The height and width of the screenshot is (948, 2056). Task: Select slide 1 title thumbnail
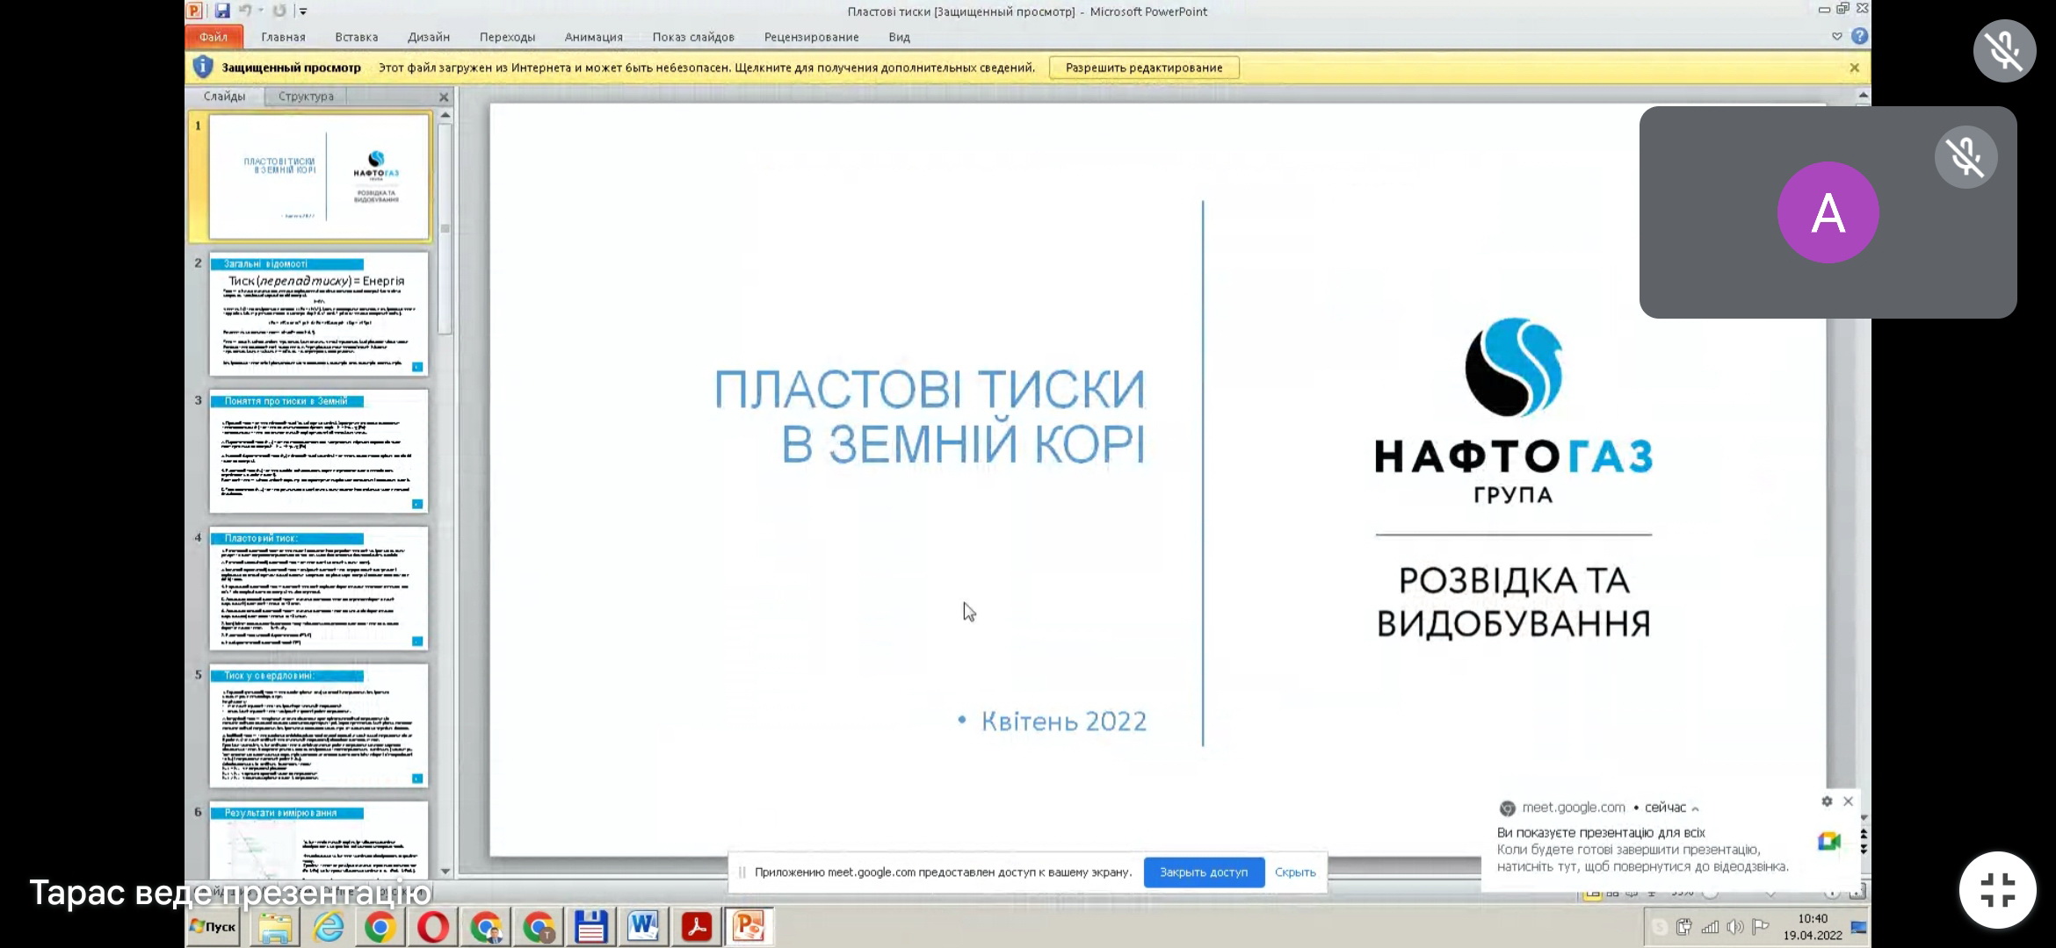point(319,176)
